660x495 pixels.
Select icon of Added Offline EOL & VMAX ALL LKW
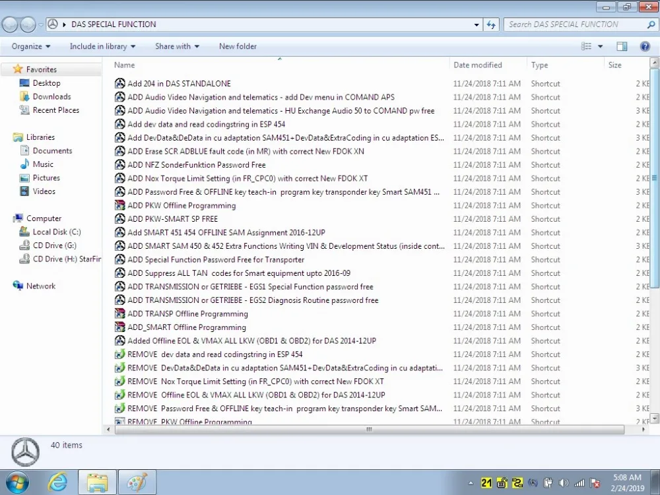coord(120,341)
